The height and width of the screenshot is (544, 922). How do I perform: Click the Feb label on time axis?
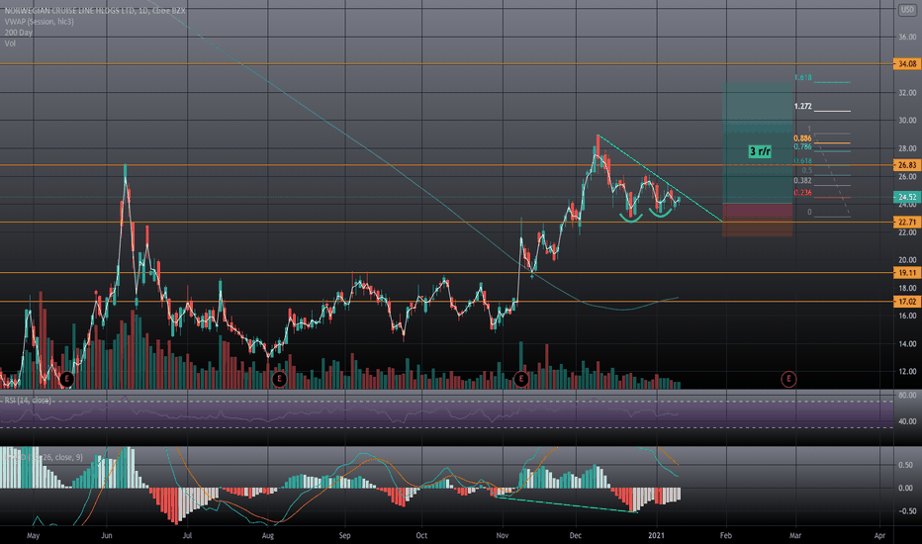(x=725, y=536)
